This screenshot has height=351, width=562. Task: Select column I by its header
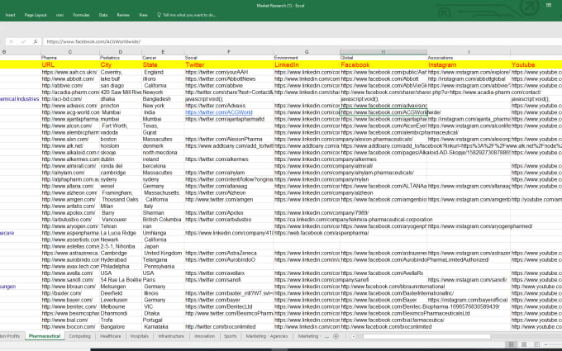(469, 52)
